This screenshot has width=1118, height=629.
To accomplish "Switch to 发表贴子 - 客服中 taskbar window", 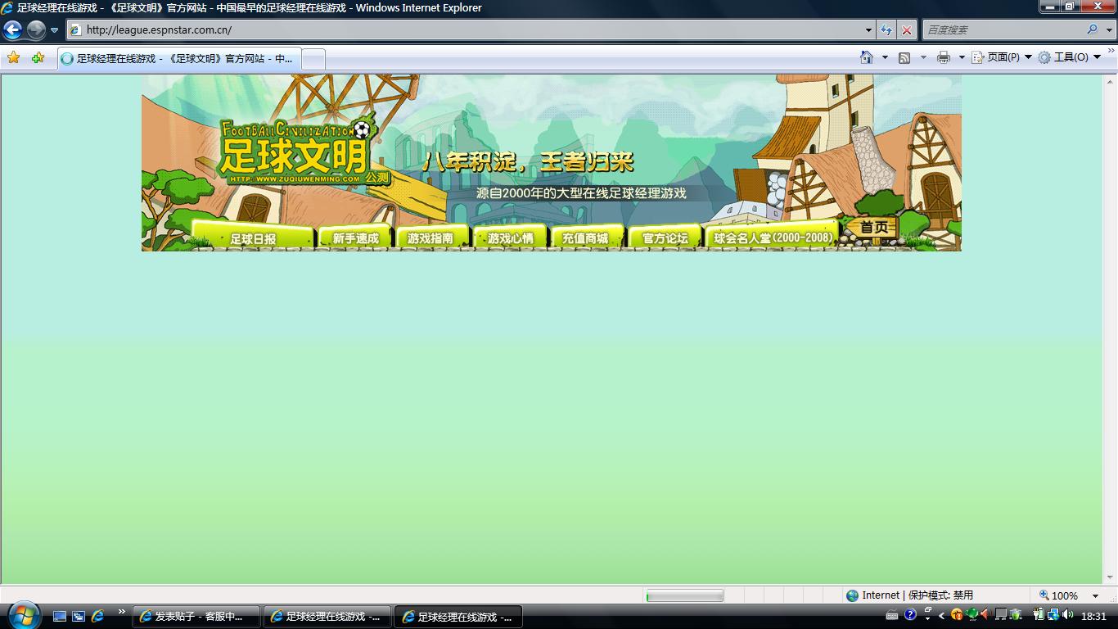I will pyautogui.click(x=196, y=617).
